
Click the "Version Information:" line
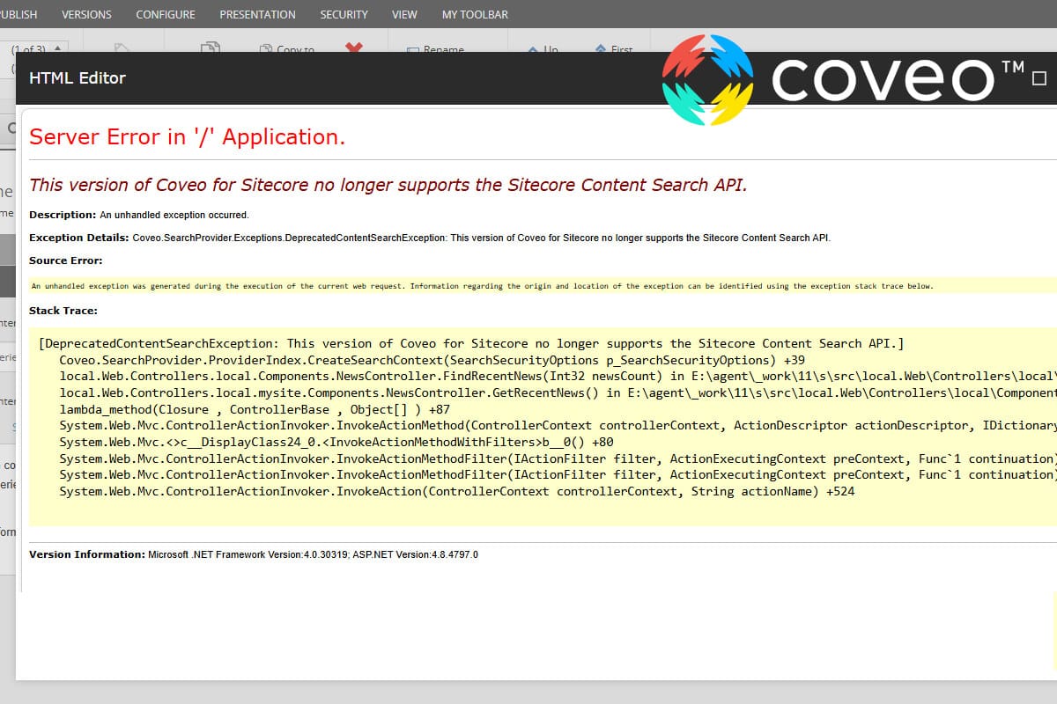pos(254,554)
